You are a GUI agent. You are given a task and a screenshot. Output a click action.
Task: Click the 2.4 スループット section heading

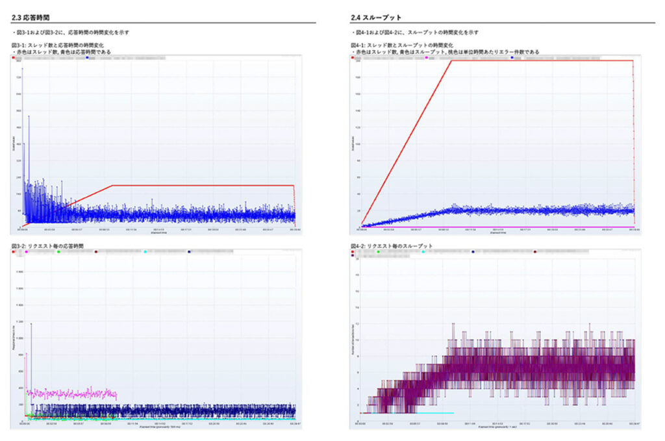click(377, 18)
